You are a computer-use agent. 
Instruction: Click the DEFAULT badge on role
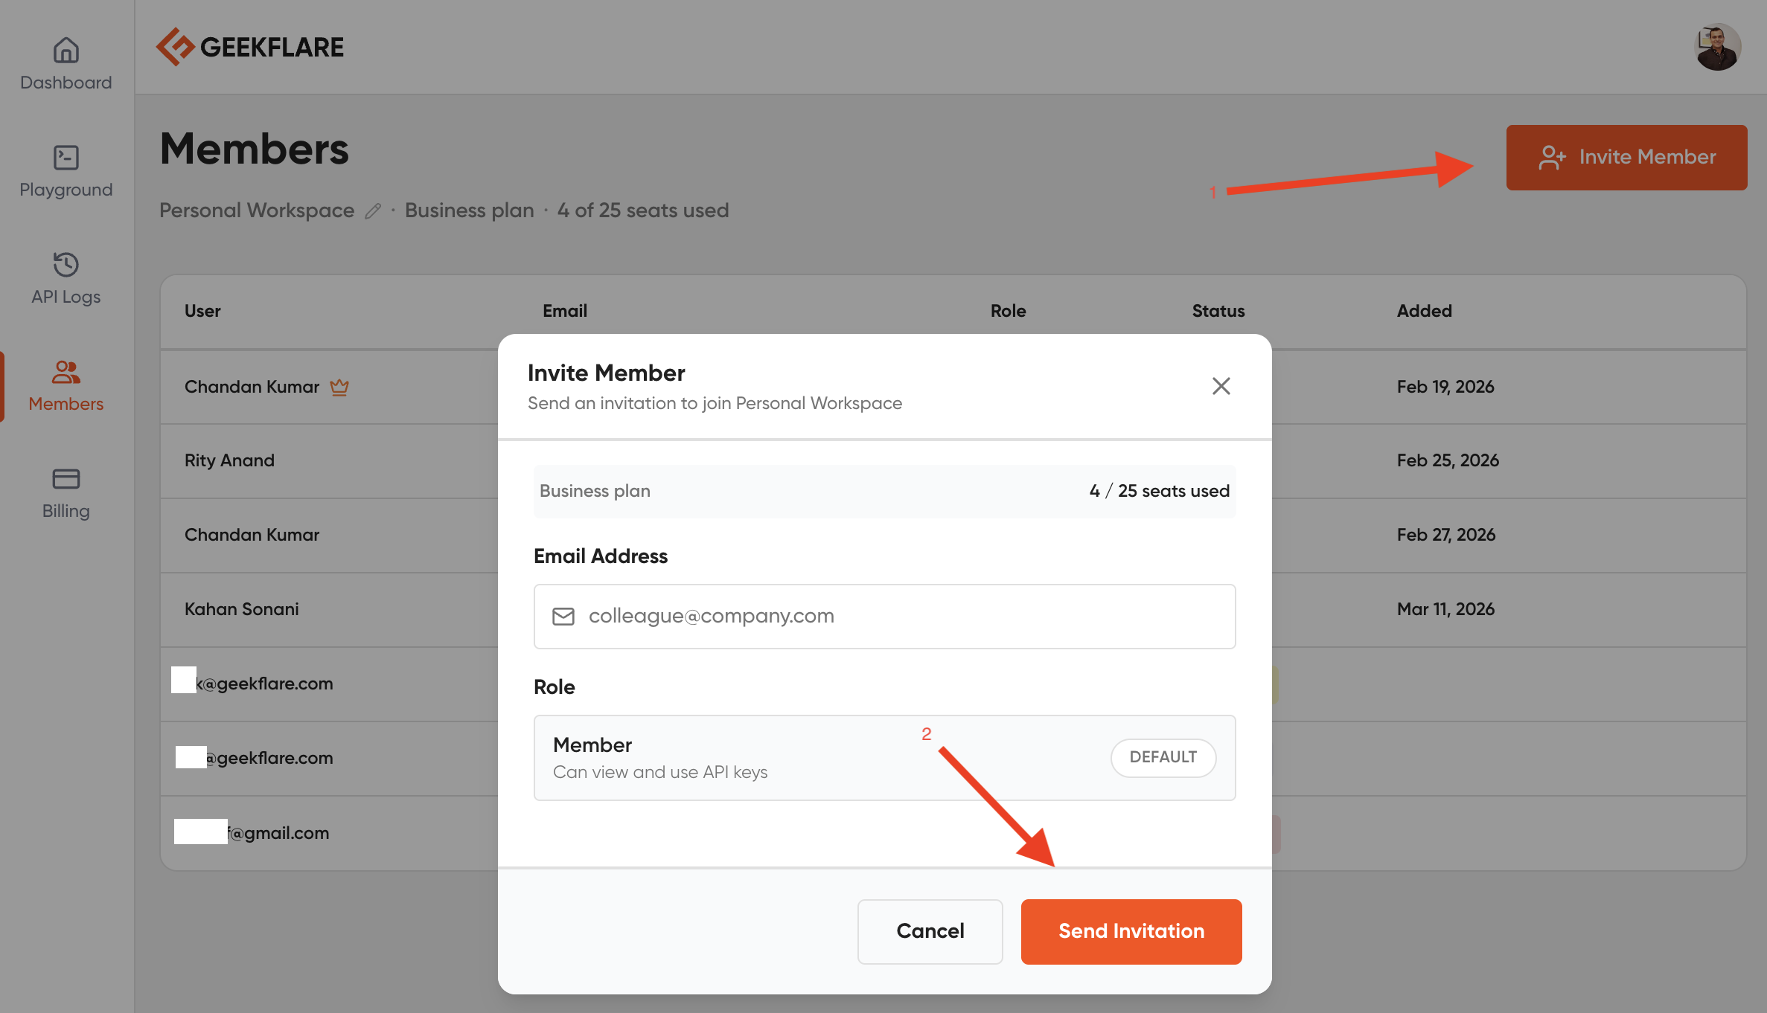[x=1163, y=757]
